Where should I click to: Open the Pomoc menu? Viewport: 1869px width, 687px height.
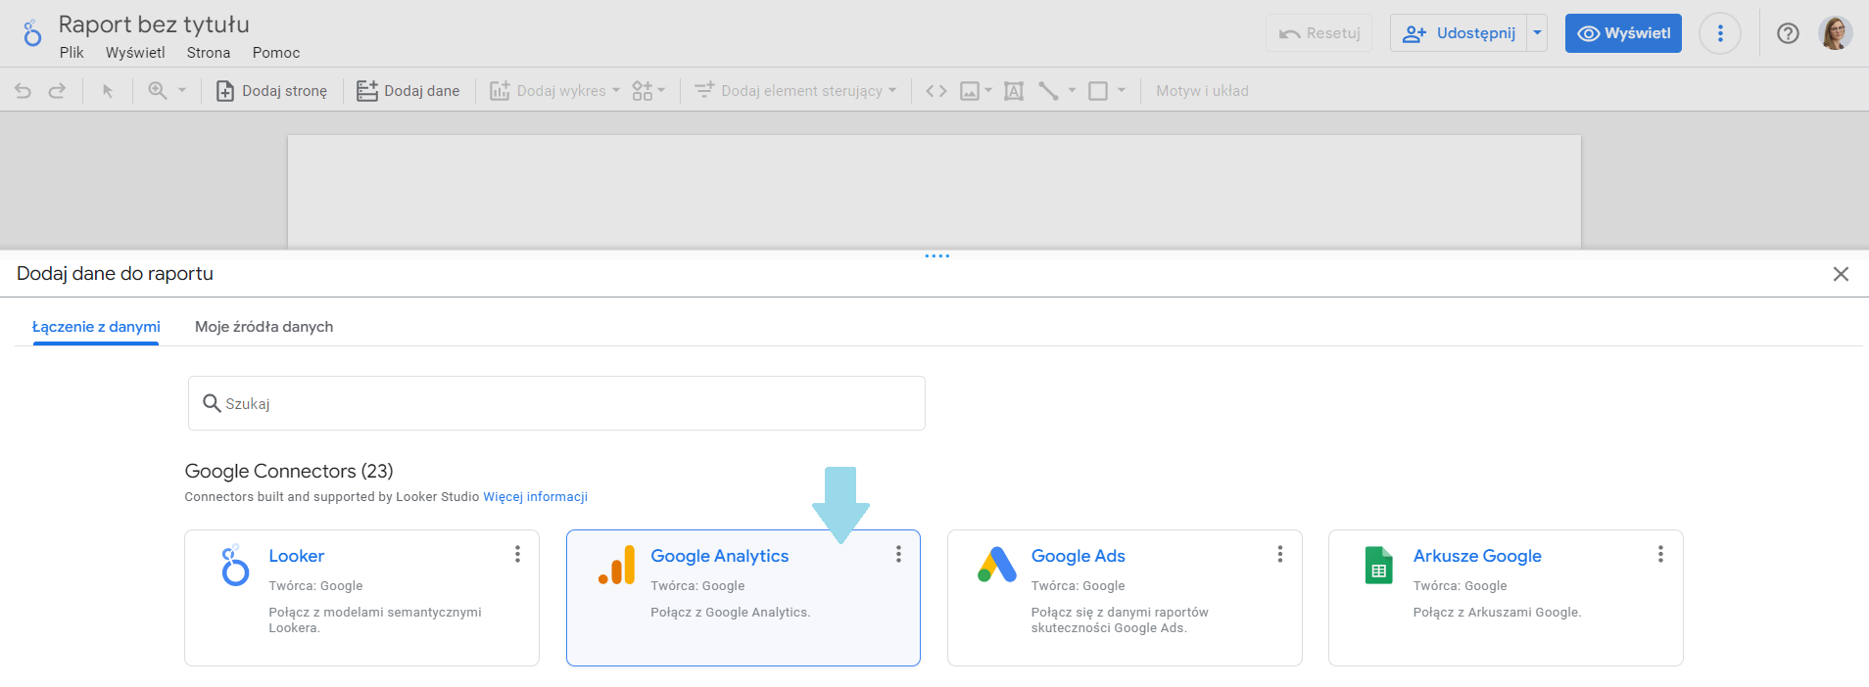tap(276, 53)
